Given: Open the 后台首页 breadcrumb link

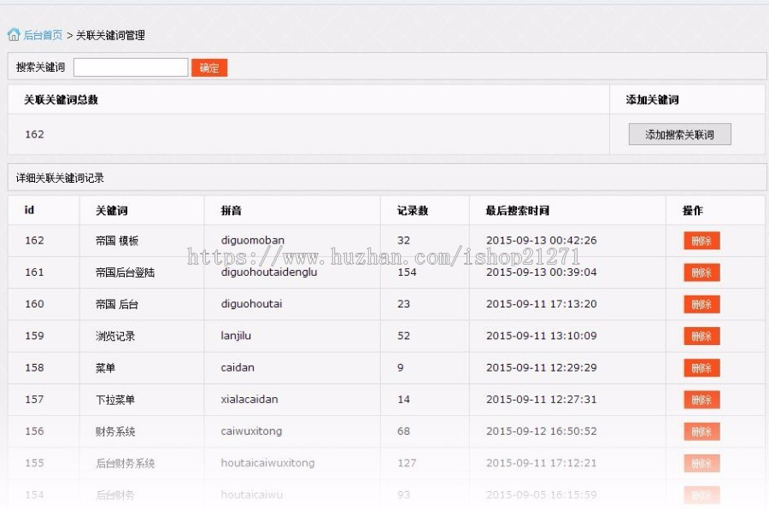Looking at the screenshot, I should coord(44,35).
